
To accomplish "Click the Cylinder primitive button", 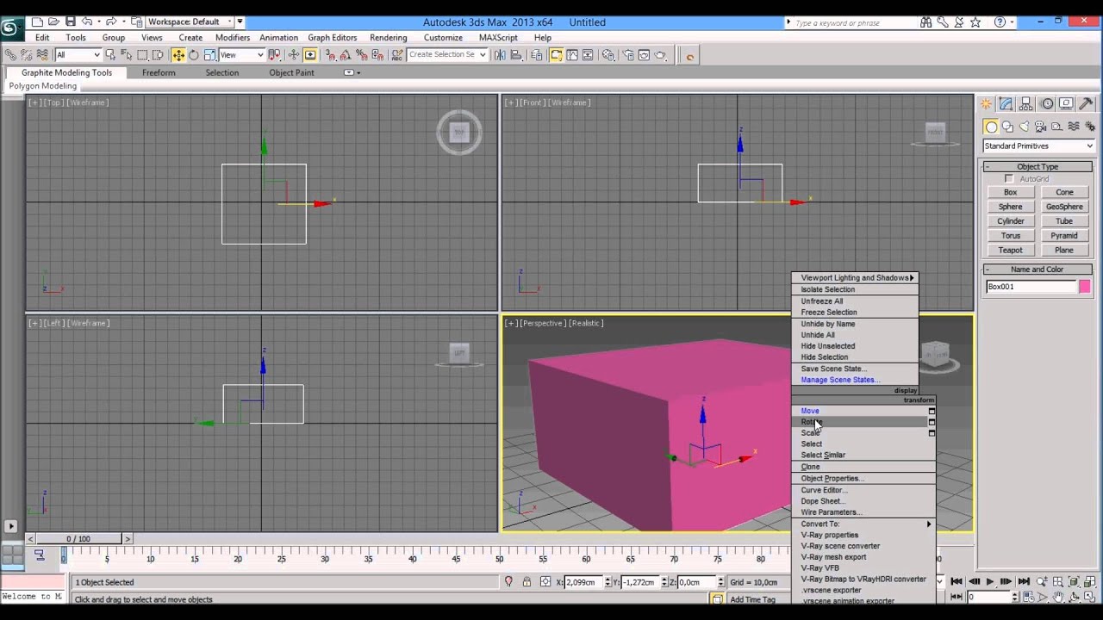I will (1010, 221).
